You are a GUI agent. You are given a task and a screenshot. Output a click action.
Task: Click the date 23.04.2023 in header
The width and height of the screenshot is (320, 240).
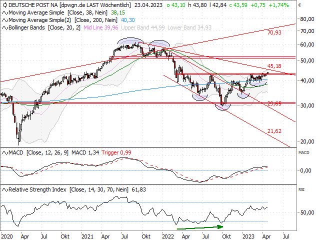[x=148, y=5]
